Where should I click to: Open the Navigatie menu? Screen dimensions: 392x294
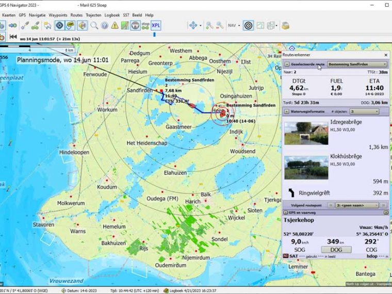point(37,15)
